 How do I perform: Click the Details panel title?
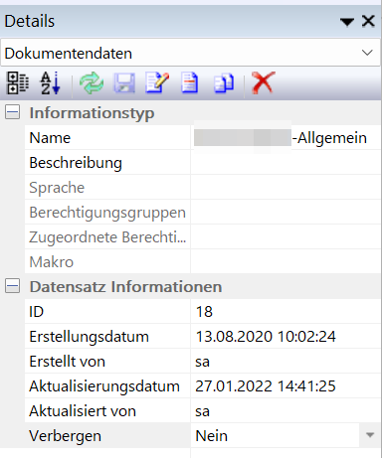tap(30, 21)
